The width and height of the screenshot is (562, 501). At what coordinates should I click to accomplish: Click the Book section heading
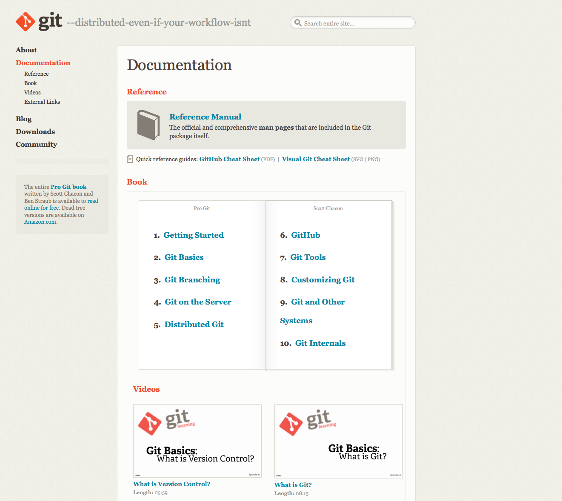[137, 182]
